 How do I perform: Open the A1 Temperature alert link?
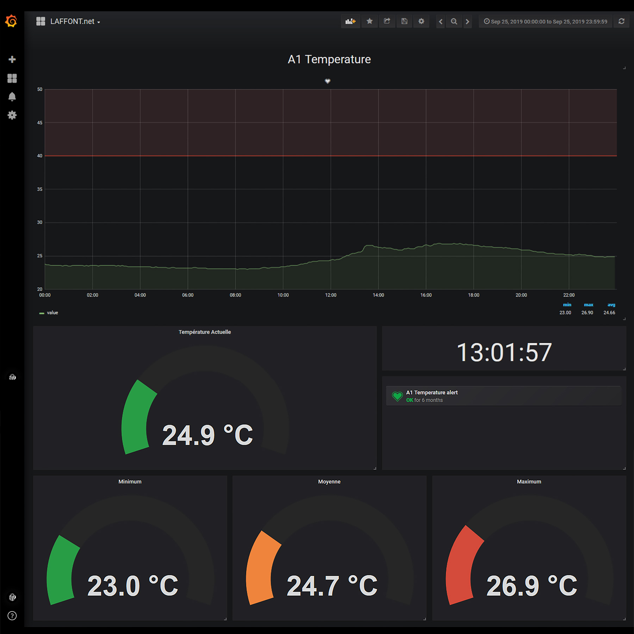point(432,392)
